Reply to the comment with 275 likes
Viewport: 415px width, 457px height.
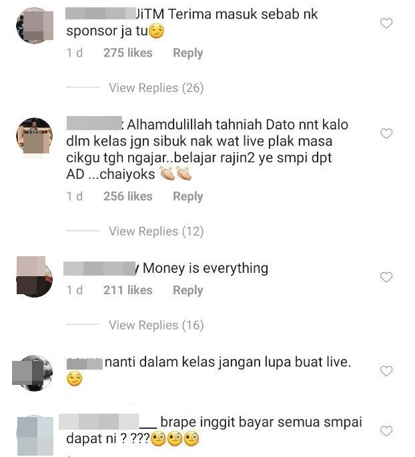tap(187, 53)
